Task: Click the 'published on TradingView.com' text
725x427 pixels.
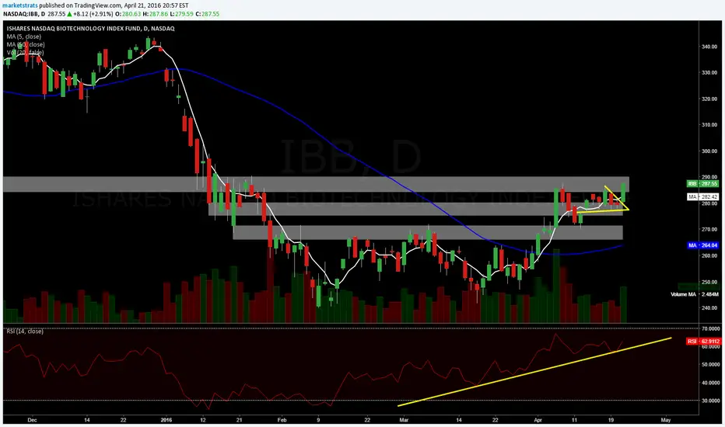Action: point(81,5)
